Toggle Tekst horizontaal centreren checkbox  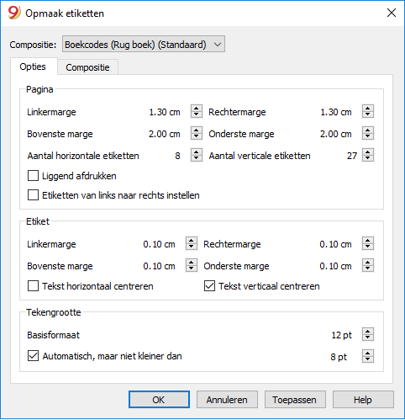click(x=33, y=286)
